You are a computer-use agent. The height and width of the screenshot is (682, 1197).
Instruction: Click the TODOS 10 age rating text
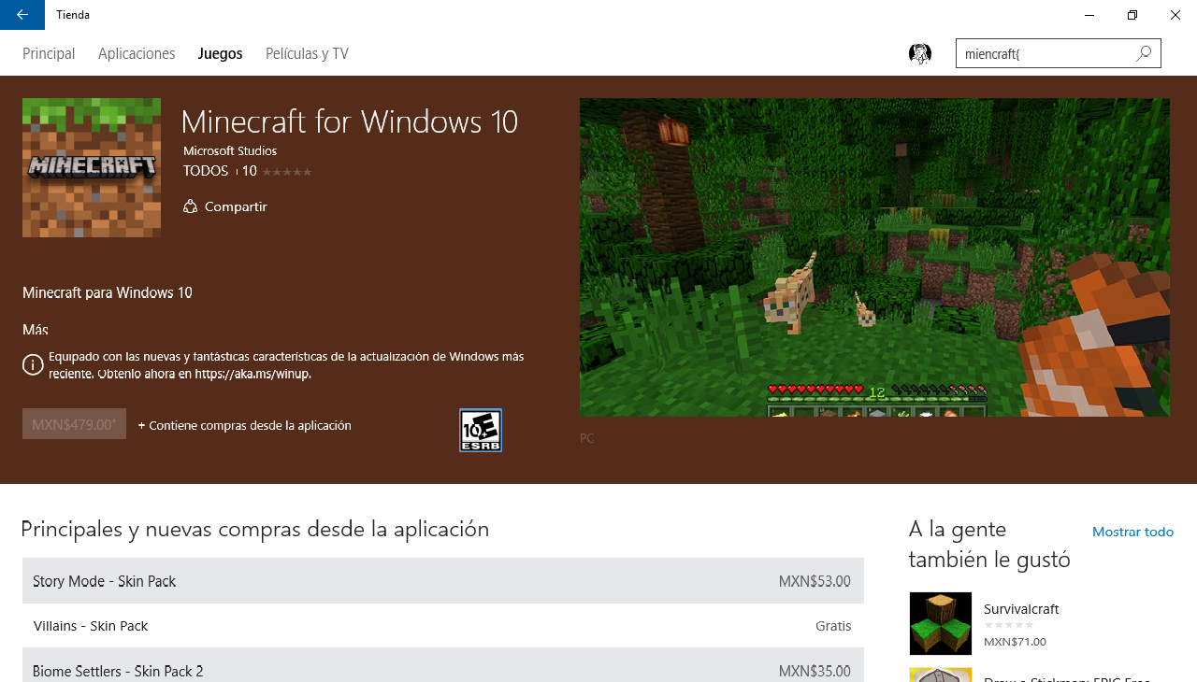coord(220,171)
